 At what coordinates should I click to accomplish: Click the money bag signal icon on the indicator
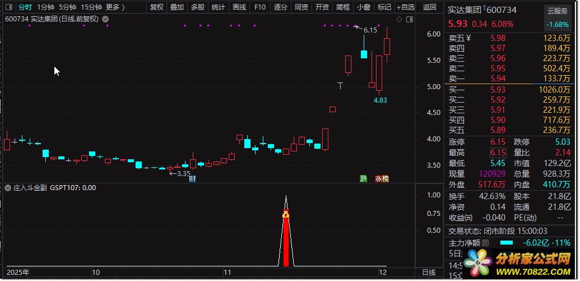coord(286,214)
